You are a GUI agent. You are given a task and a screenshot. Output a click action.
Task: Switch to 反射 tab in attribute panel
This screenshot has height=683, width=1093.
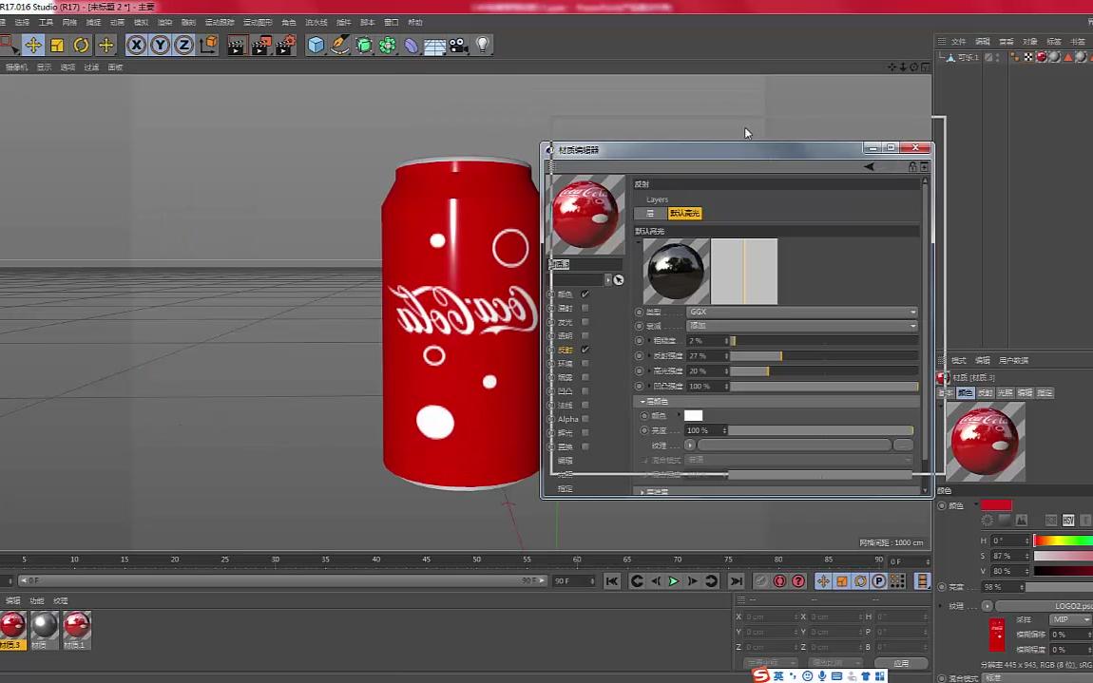985,393
